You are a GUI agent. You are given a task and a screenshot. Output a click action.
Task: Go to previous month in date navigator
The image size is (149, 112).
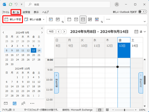[3, 32]
